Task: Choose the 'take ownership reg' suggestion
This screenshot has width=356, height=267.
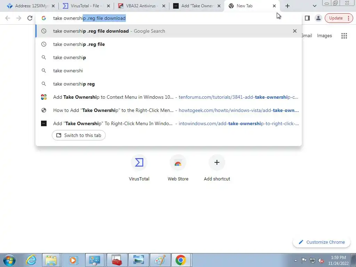Action: tap(169, 84)
